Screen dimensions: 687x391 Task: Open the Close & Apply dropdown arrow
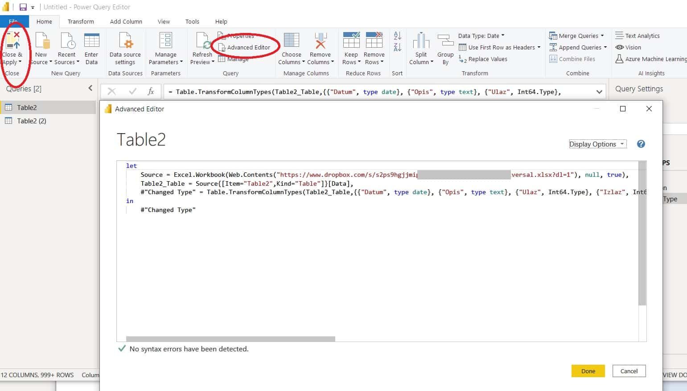point(20,62)
